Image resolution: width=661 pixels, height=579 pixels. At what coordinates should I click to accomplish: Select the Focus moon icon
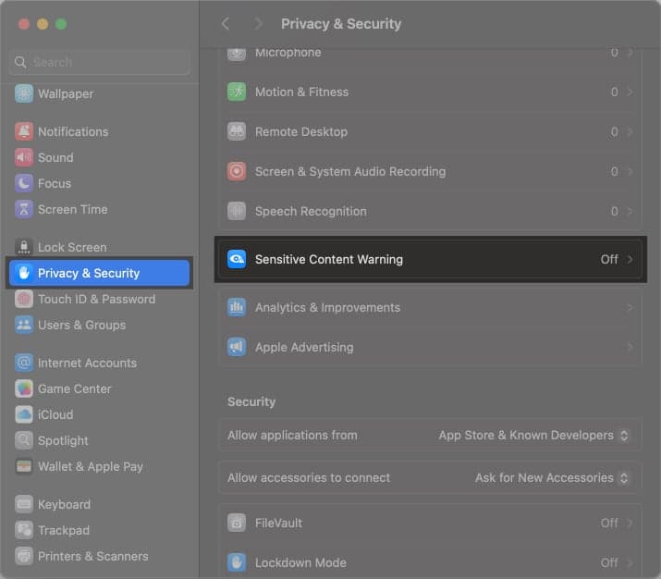tap(24, 183)
